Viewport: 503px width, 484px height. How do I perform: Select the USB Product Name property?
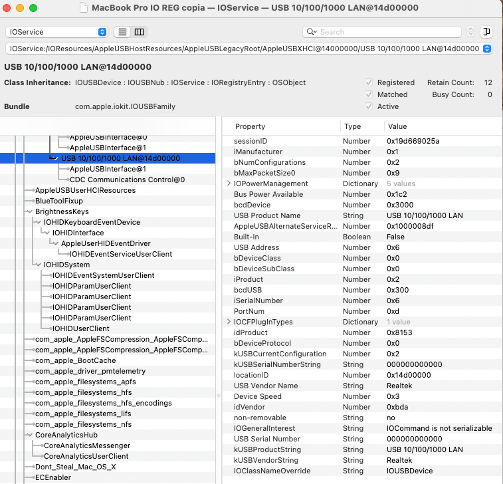tap(362, 215)
